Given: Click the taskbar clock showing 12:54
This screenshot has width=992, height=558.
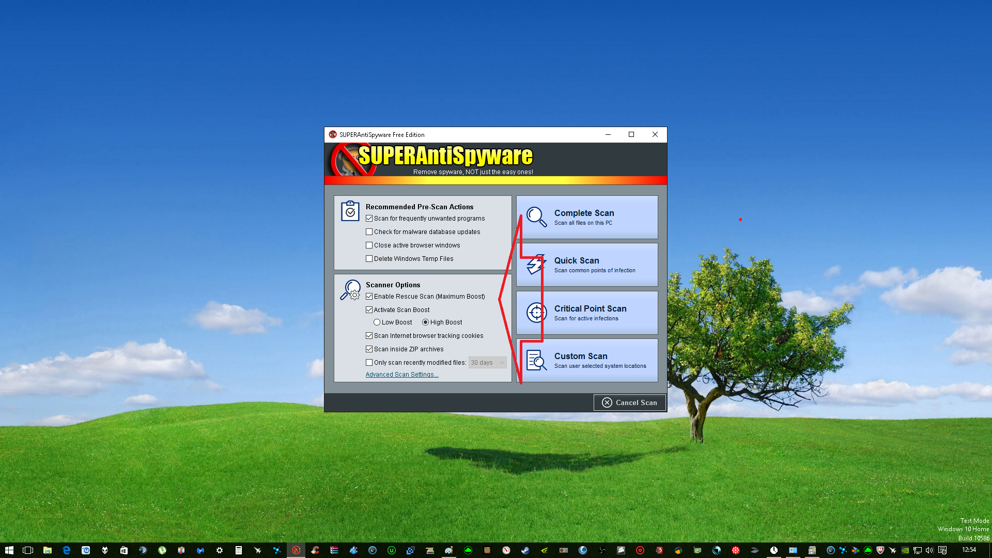Looking at the screenshot, I should pos(969,550).
